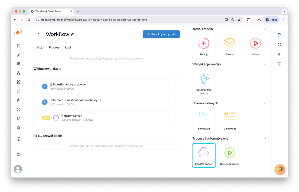This screenshot has width=299, height=192.
Task: Click the puzzle piece integrations icon
Action: 19,128
